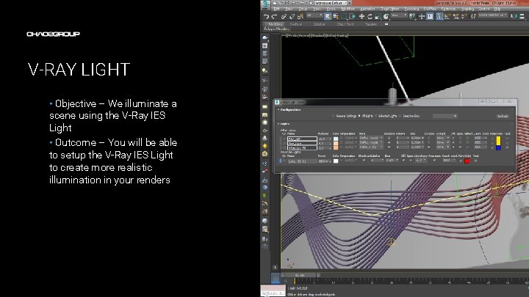Activate the Unlink Selection tool
This screenshot has height=297, width=529.
pos(292,16)
